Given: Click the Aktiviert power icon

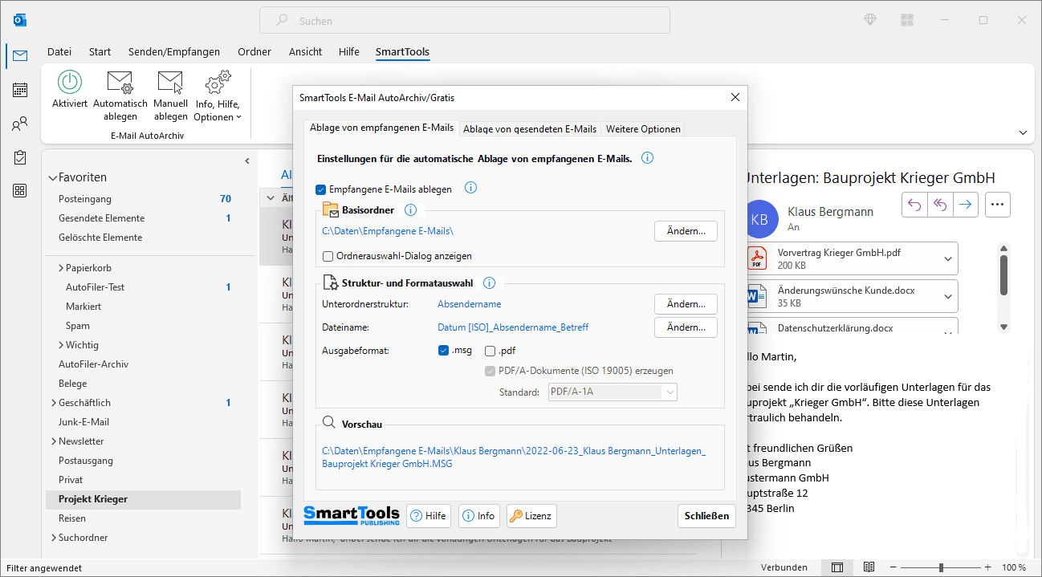Looking at the screenshot, I should point(70,83).
